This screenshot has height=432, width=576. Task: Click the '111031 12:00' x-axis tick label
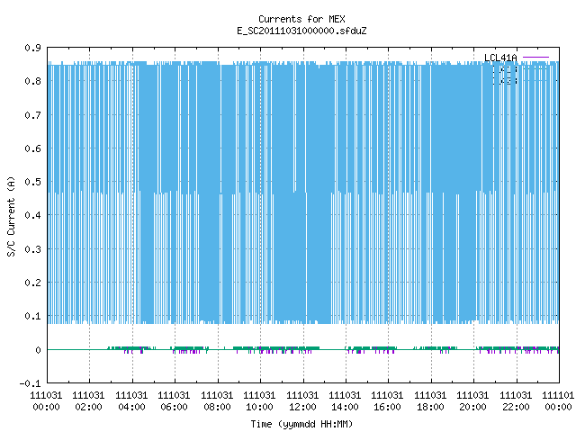[x=302, y=401]
